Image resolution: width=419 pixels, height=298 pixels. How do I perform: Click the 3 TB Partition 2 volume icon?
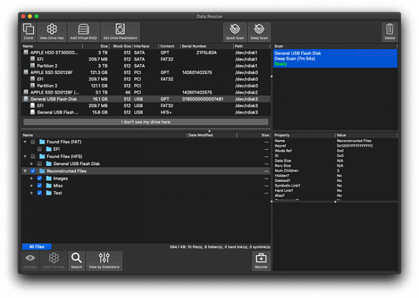tap(32, 66)
